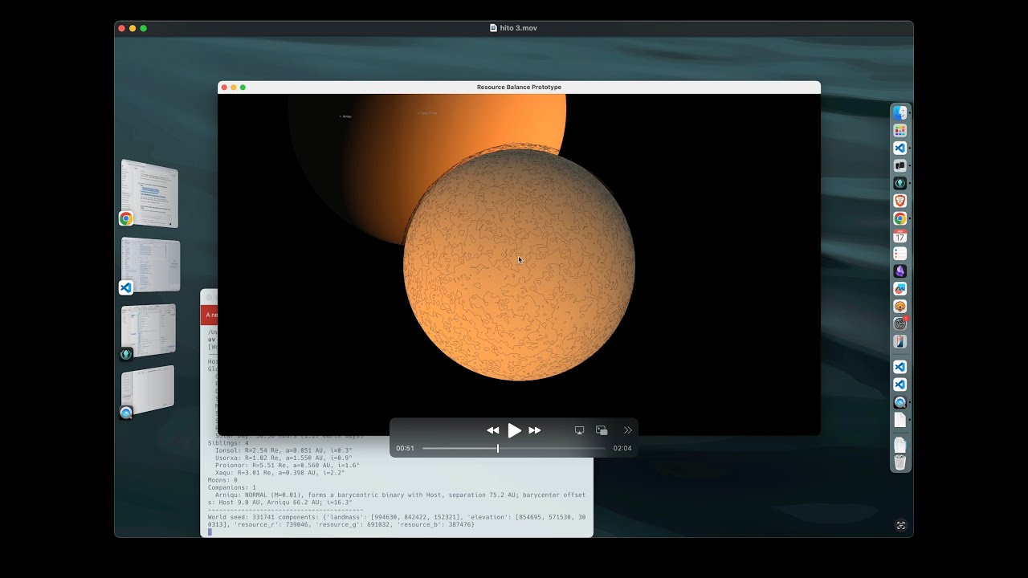Click the 00:51 elapsed time label
The height and width of the screenshot is (578, 1028).
pos(405,448)
